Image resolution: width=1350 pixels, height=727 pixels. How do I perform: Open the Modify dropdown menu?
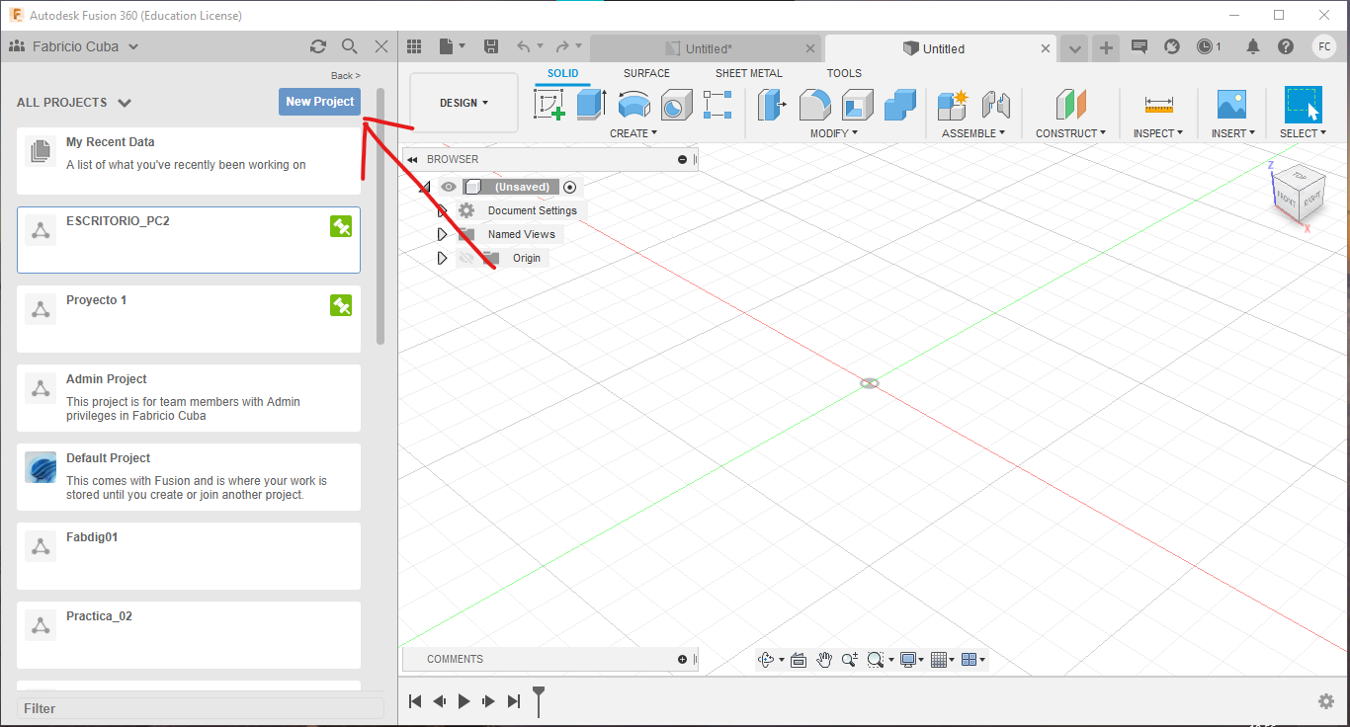(834, 133)
